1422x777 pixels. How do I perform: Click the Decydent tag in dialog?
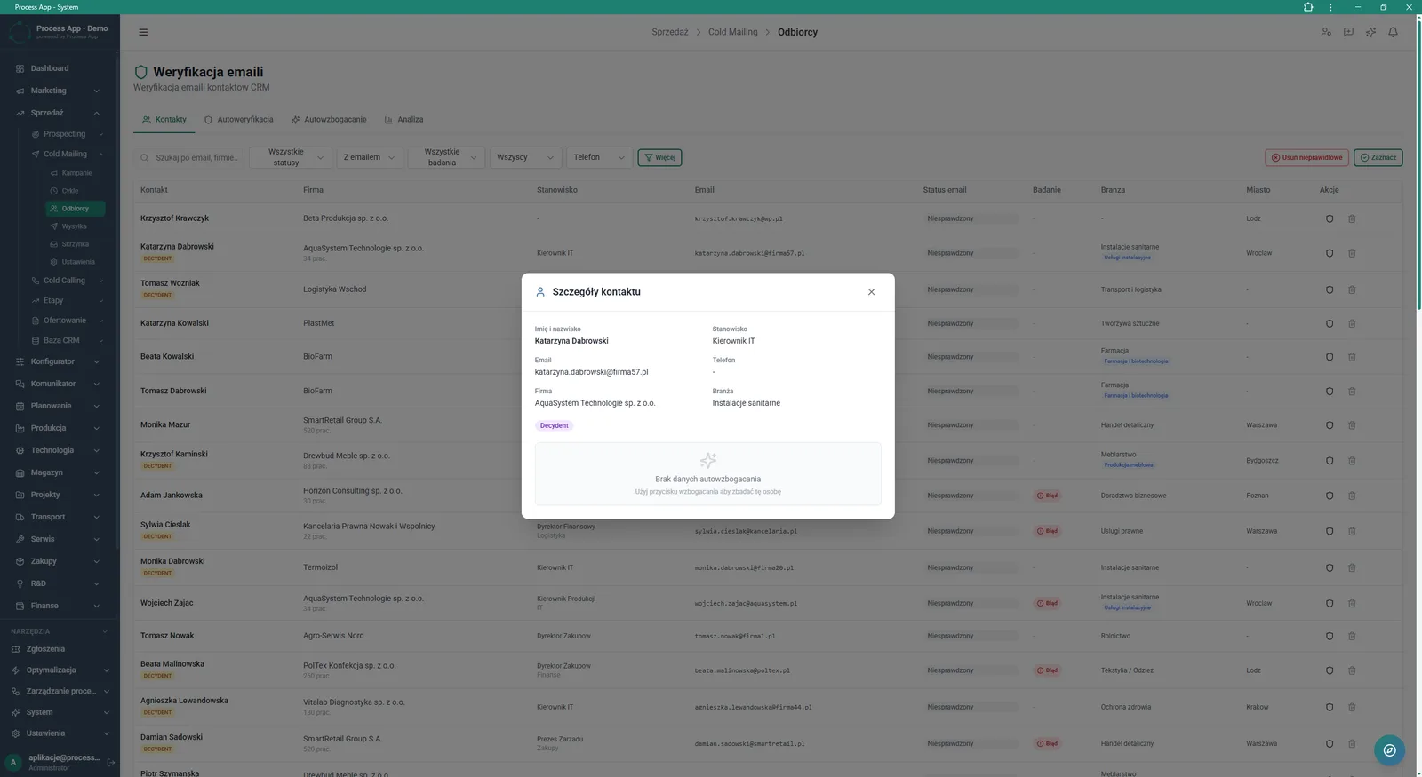tap(554, 425)
